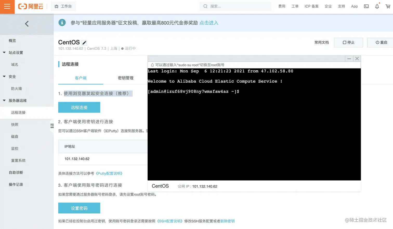Open the notifications bell icon
This screenshot has width=393, height=229.
tap(377, 6)
